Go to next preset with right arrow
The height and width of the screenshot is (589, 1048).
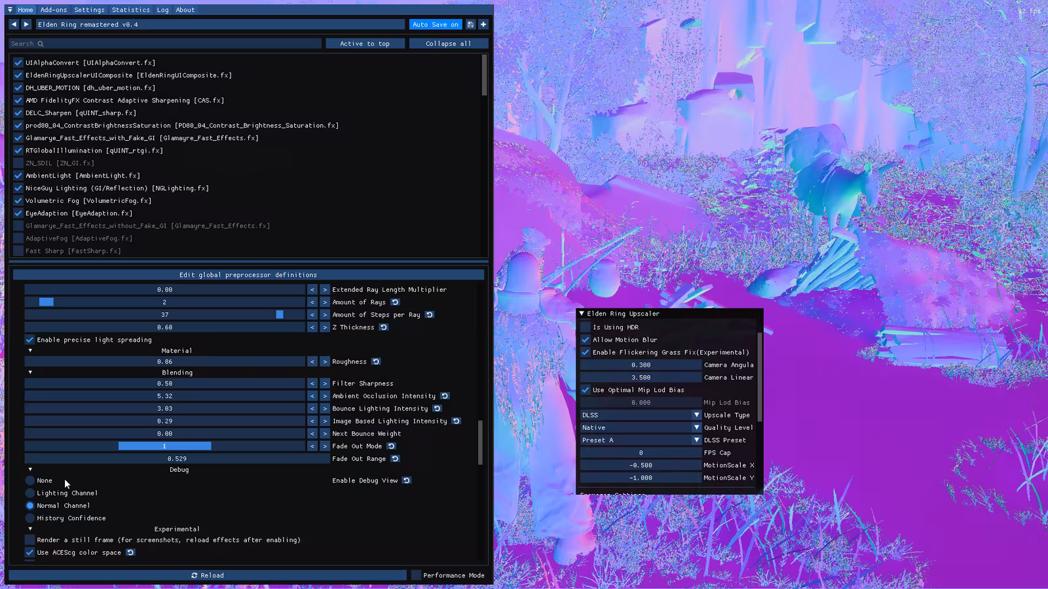point(26,24)
